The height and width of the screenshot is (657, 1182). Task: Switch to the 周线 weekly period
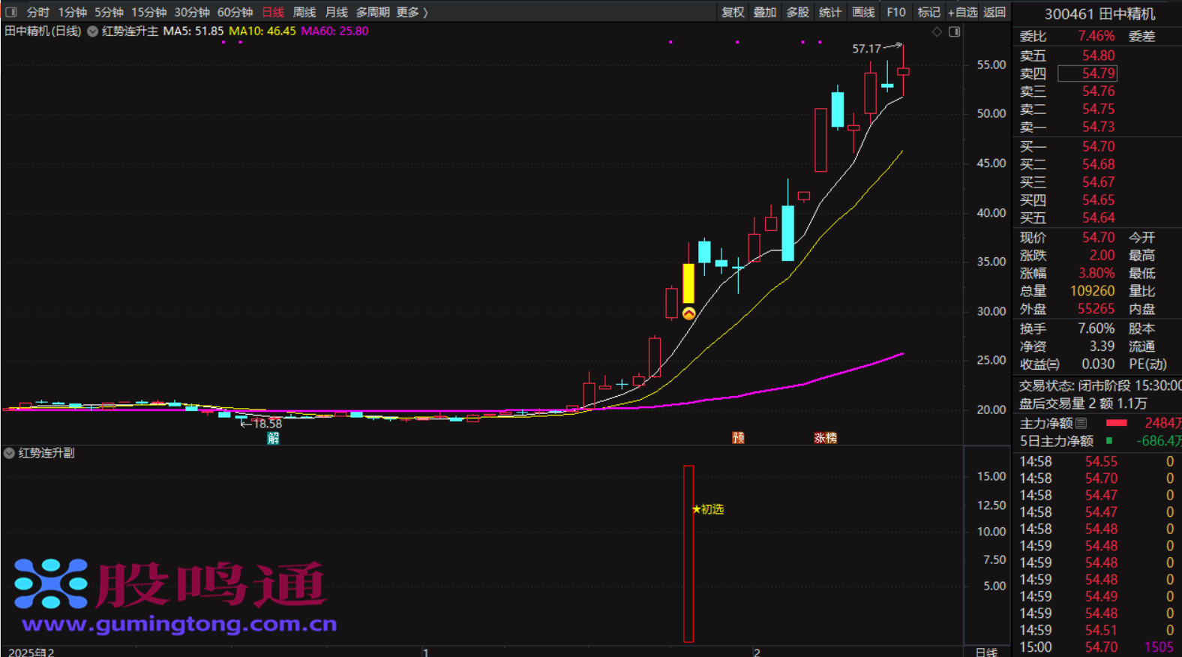304,12
